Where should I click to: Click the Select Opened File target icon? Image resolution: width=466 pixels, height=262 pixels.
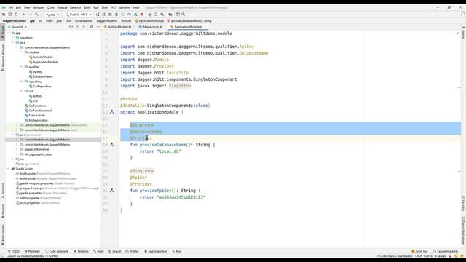(71, 27)
